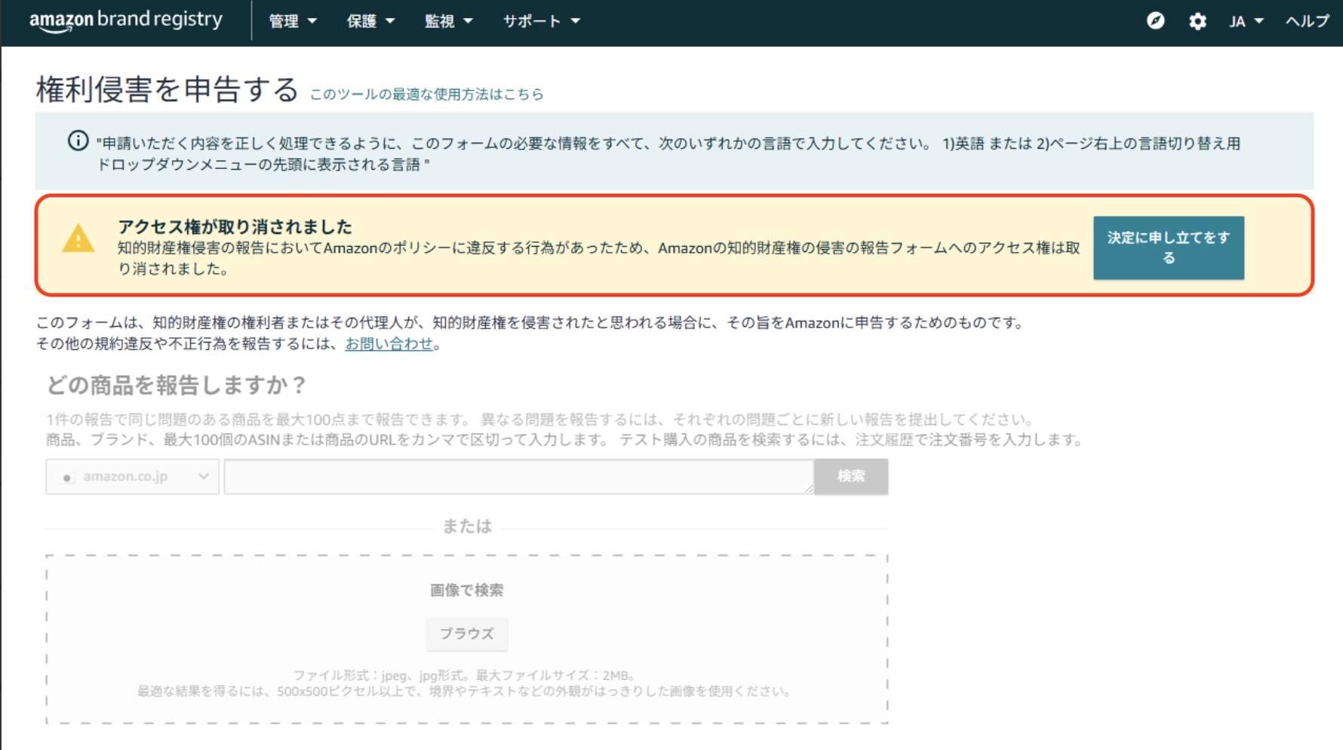
Task: Open the 監視 menu
Action: (449, 21)
